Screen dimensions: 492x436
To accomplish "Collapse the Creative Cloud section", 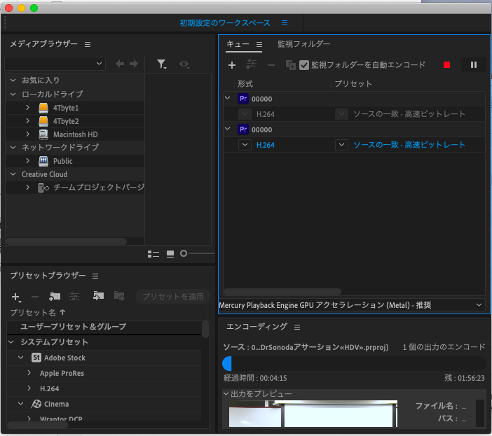I will click(x=13, y=174).
